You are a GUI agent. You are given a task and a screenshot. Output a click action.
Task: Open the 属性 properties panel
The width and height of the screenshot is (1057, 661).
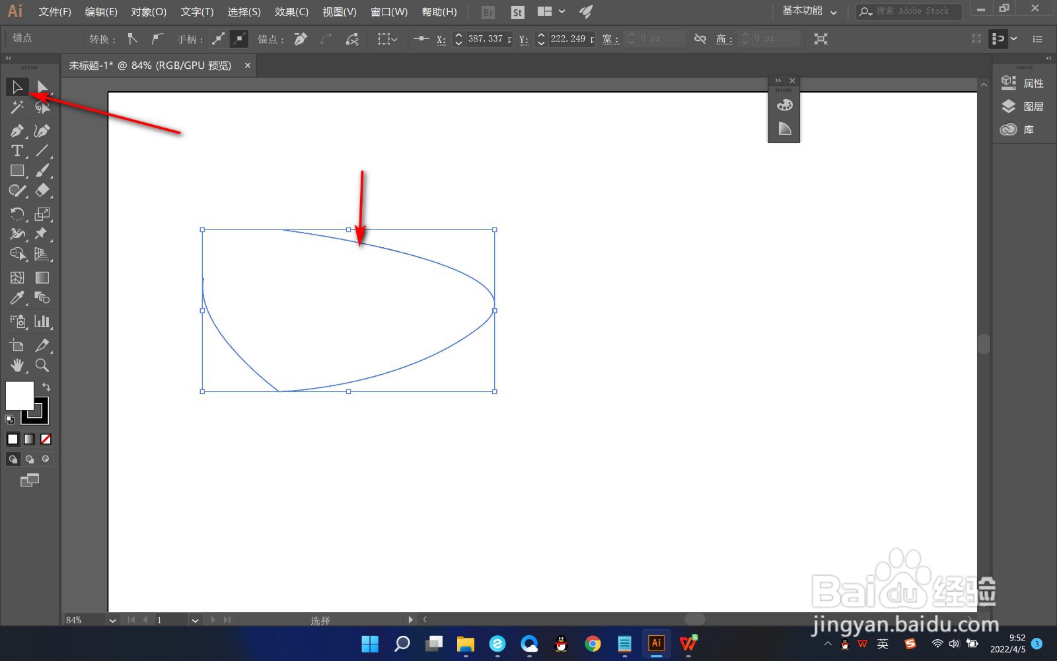click(1023, 83)
